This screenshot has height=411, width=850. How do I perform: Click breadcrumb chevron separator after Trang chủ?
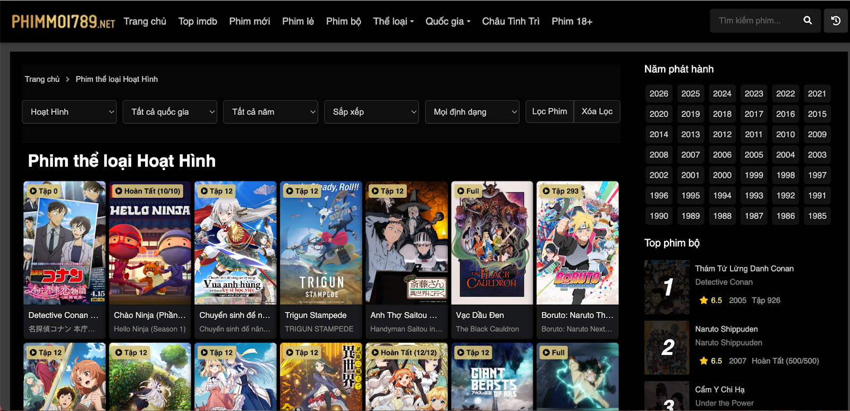pos(67,79)
